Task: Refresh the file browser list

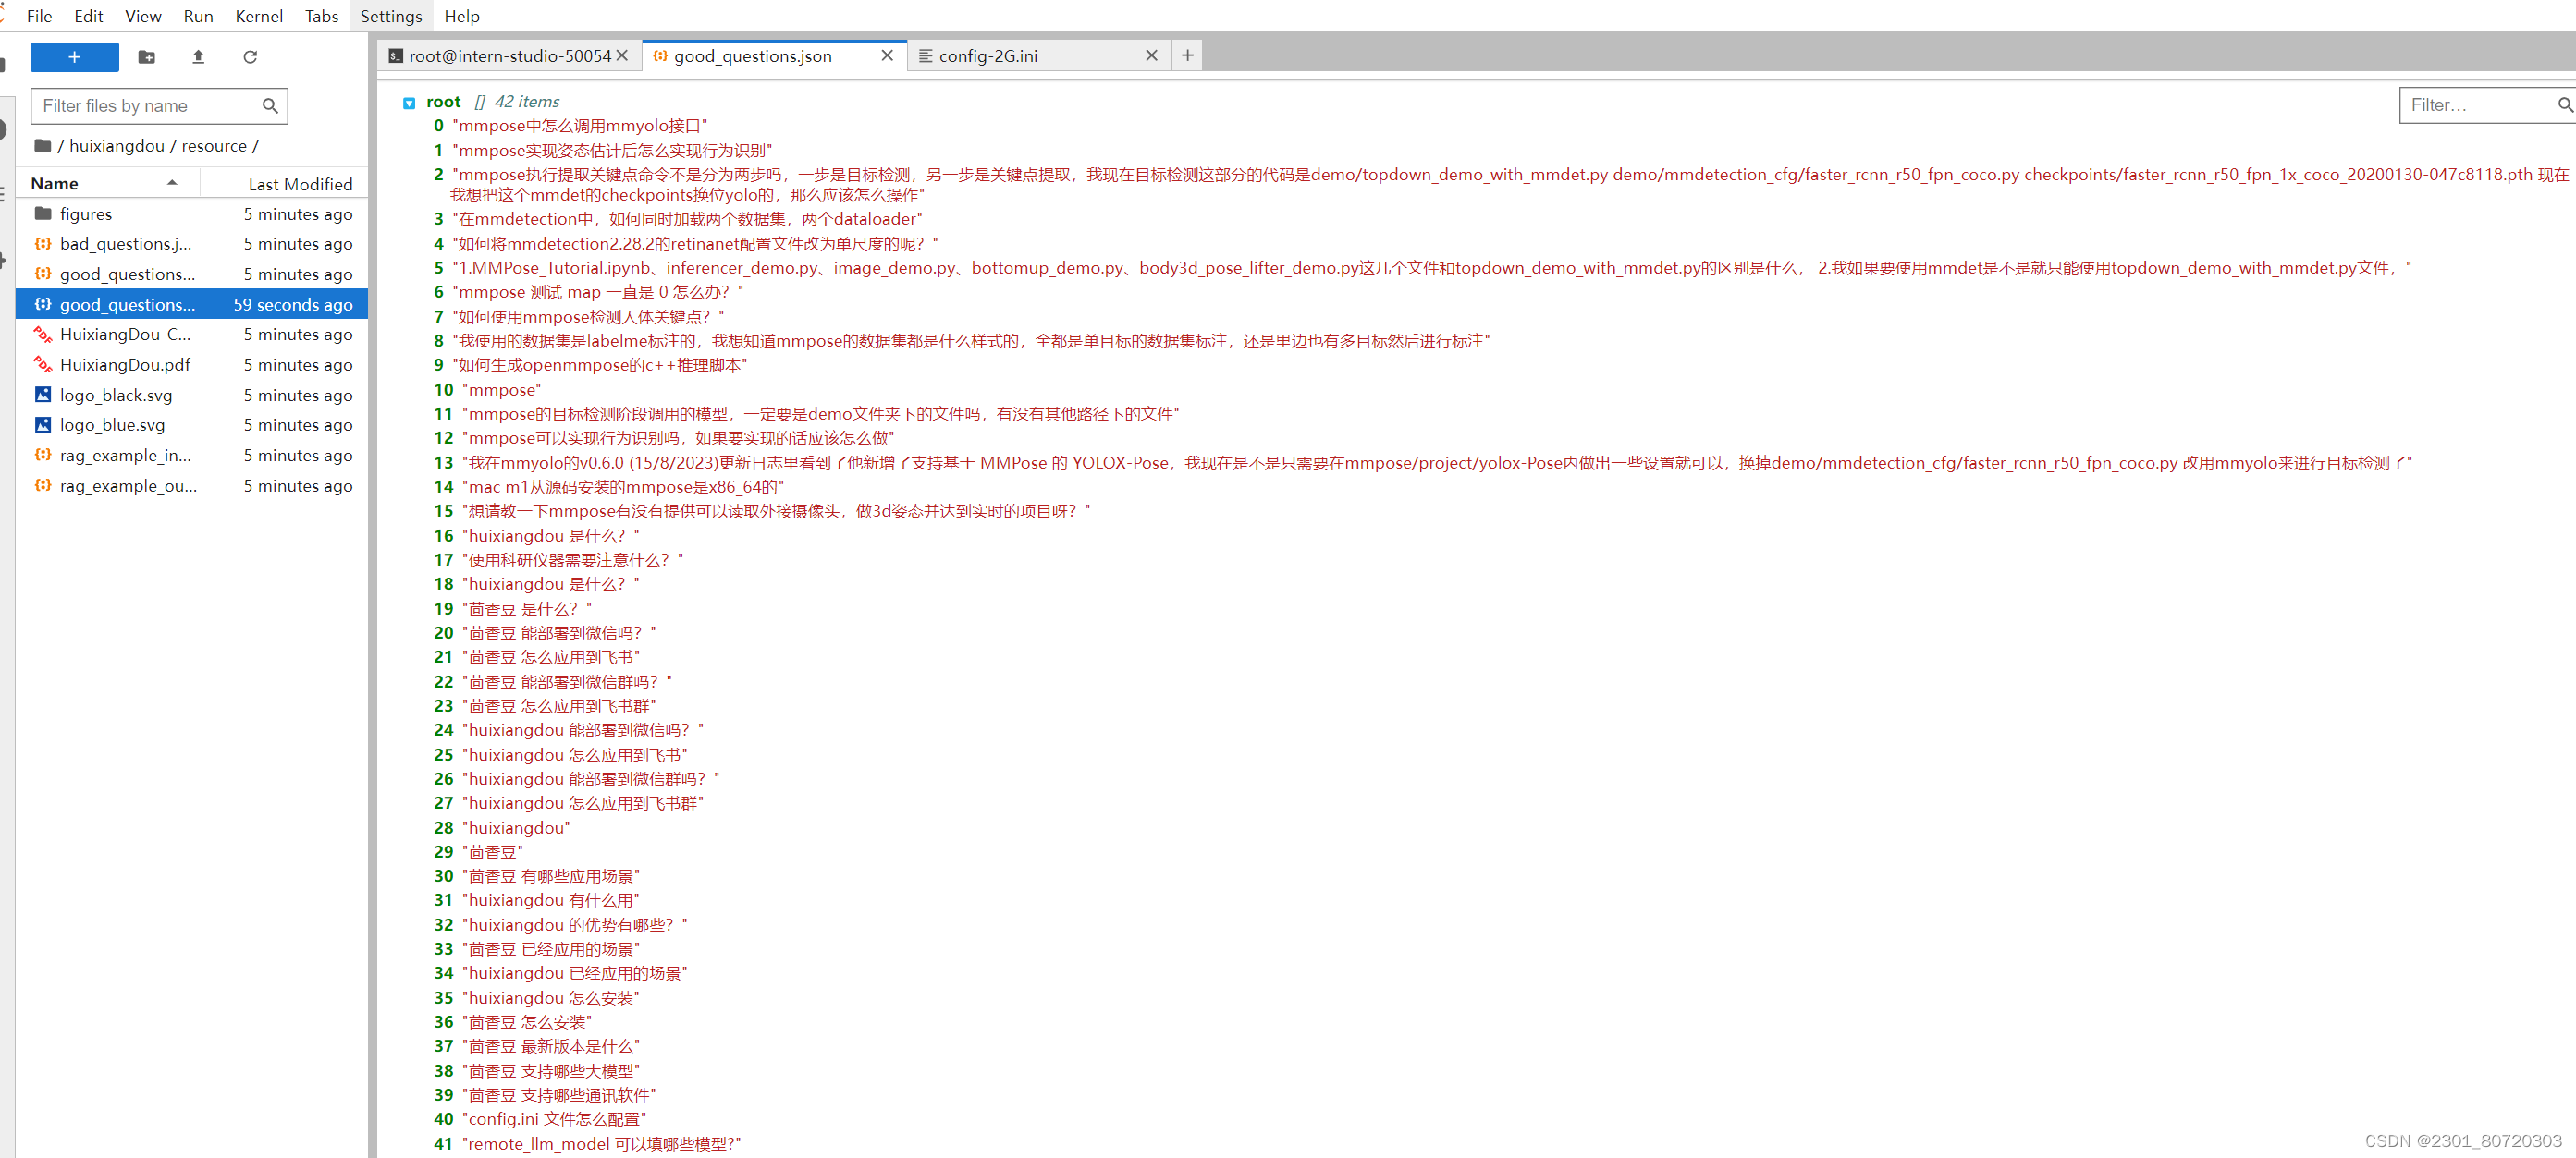Action: [x=250, y=57]
